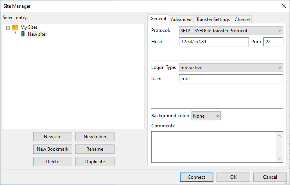Click the New site button
The height and width of the screenshot is (185, 290).
point(53,137)
